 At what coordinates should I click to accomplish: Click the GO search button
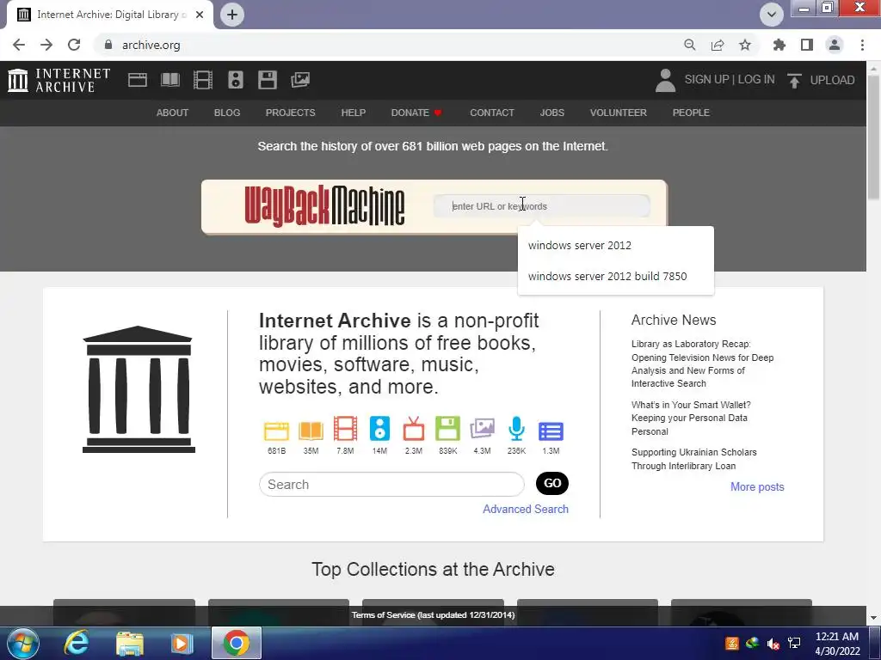tap(552, 483)
